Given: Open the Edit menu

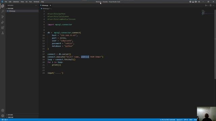Looking at the screenshot, I should [10, 2].
